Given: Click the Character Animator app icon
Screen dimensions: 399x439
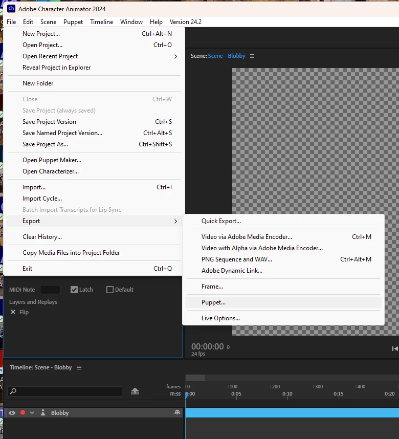Looking at the screenshot, I should click(11, 8).
